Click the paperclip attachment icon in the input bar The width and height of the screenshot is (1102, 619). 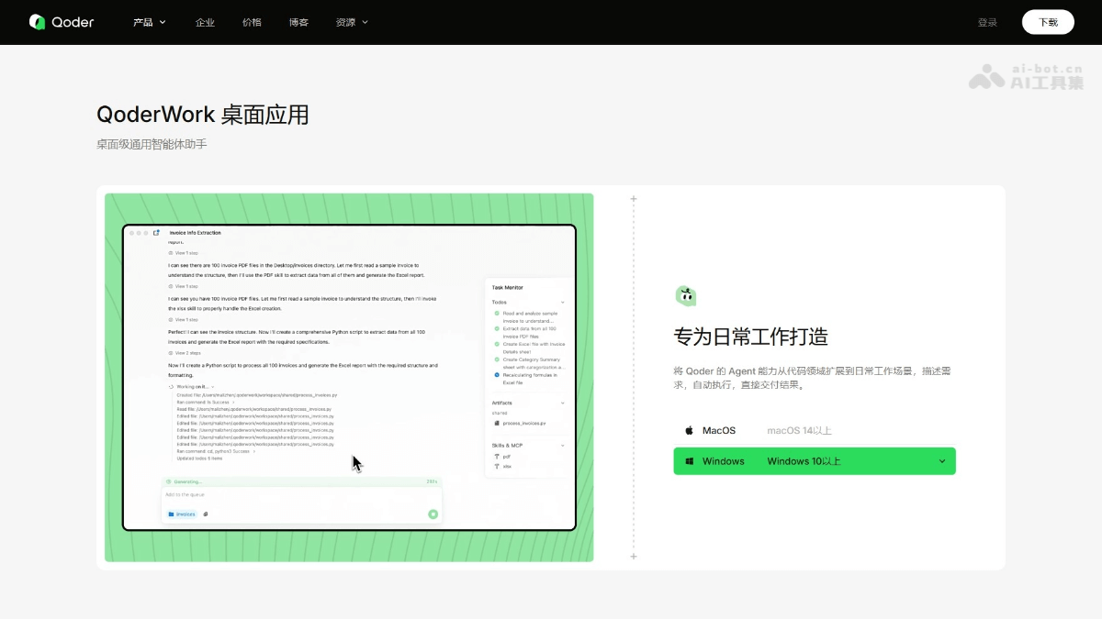[206, 514]
